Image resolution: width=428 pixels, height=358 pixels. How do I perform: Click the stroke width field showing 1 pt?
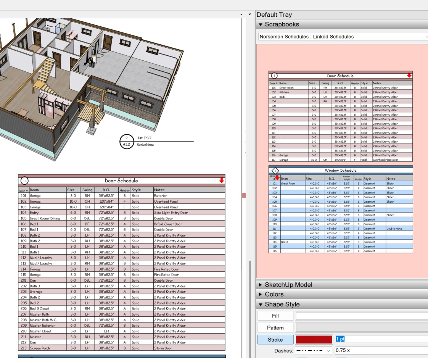coord(381,339)
